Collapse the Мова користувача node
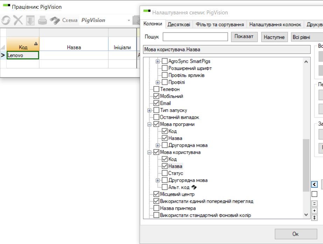 (x=149, y=153)
